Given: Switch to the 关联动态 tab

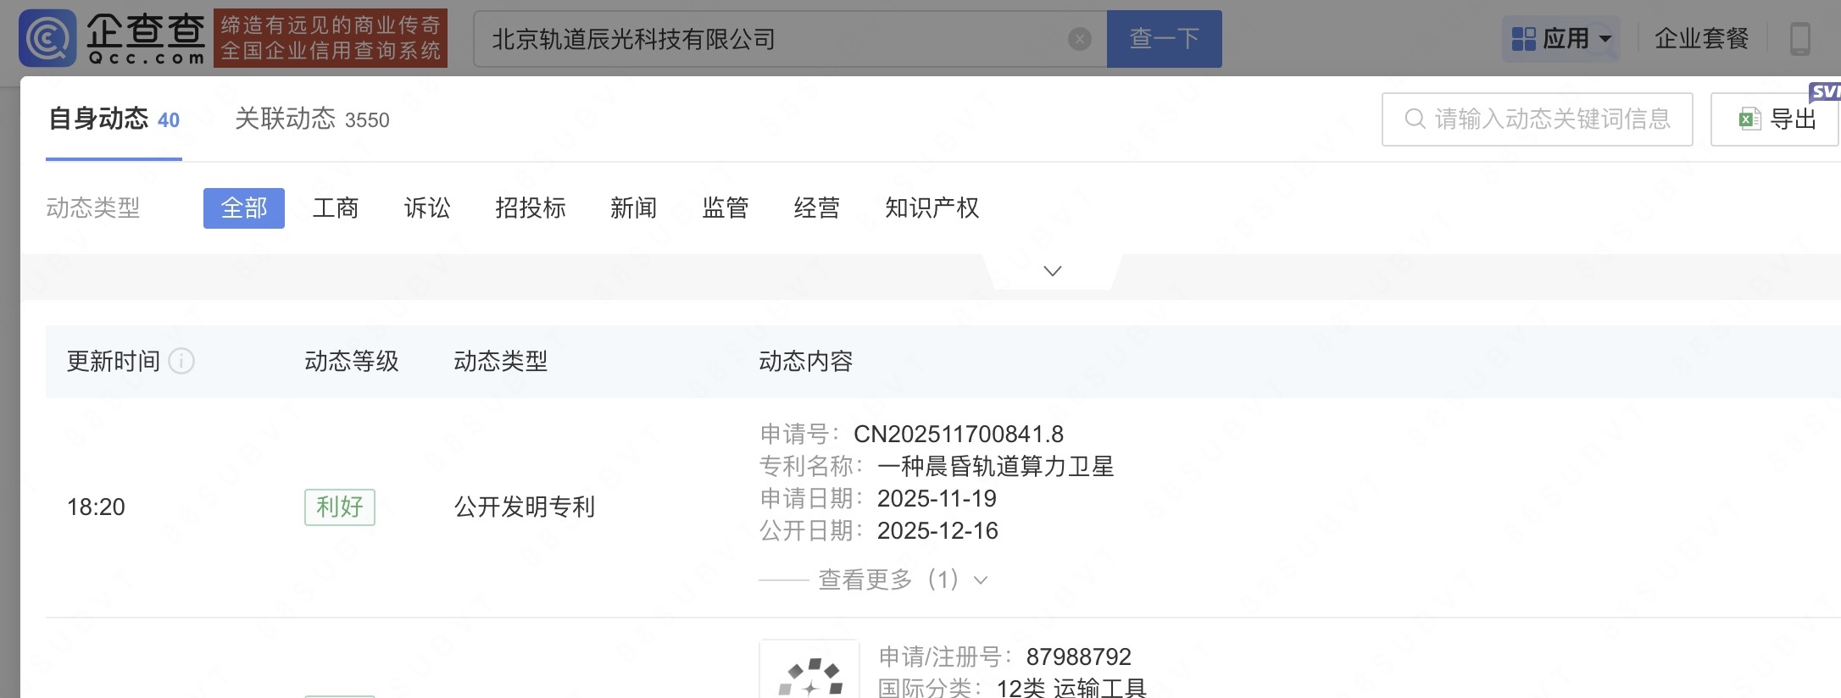Looking at the screenshot, I should (312, 119).
